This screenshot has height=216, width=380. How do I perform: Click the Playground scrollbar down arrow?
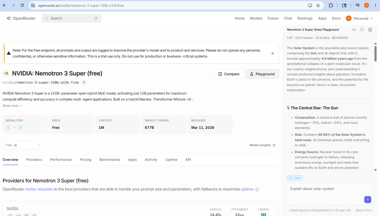coord(376,170)
